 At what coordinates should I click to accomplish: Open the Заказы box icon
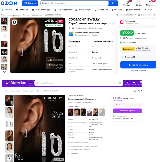click(139, 2)
